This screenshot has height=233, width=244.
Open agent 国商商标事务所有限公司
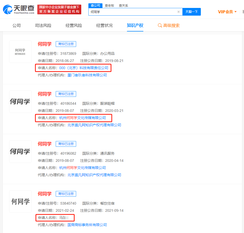[87, 225]
